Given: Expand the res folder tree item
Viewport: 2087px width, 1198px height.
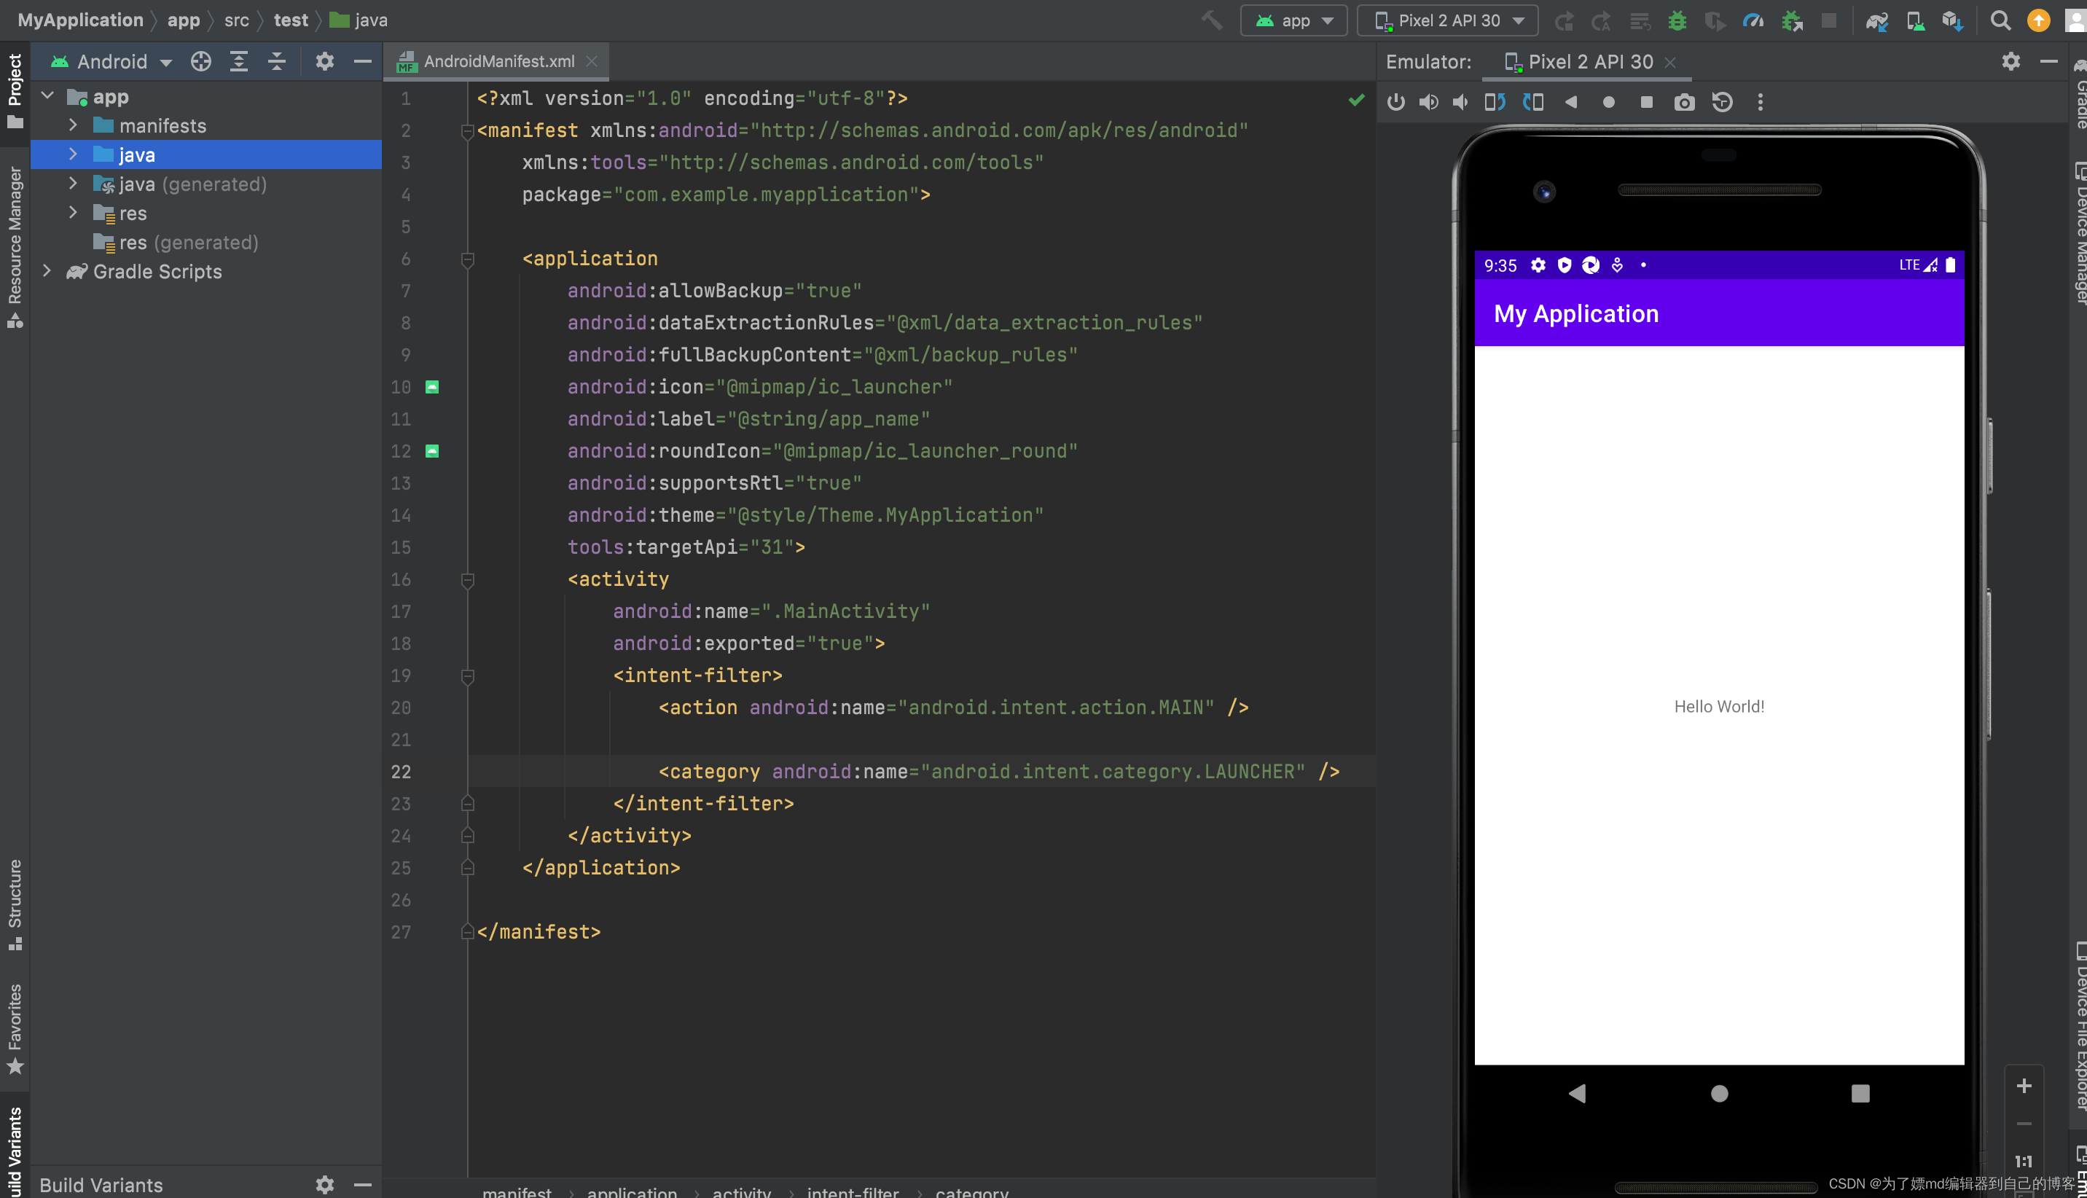Looking at the screenshot, I should pyautogui.click(x=73, y=212).
